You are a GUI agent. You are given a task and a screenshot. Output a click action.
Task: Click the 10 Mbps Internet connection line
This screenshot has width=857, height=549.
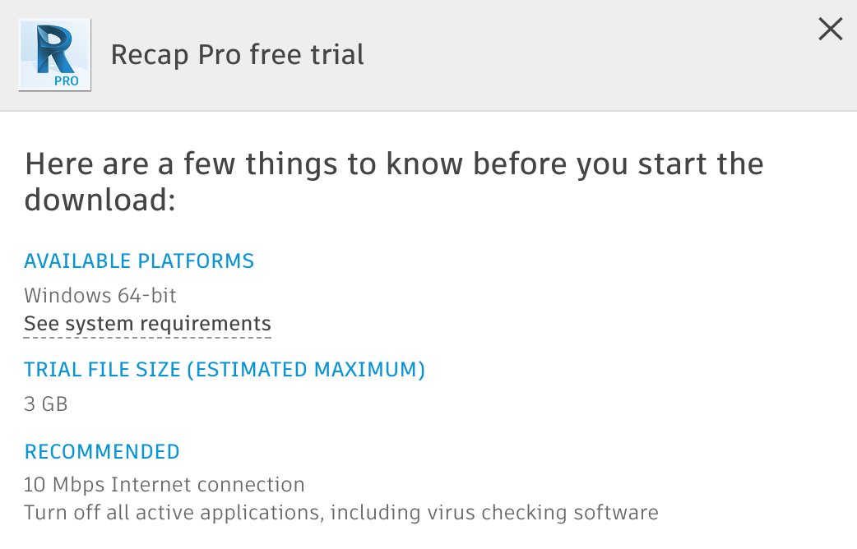tap(164, 485)
